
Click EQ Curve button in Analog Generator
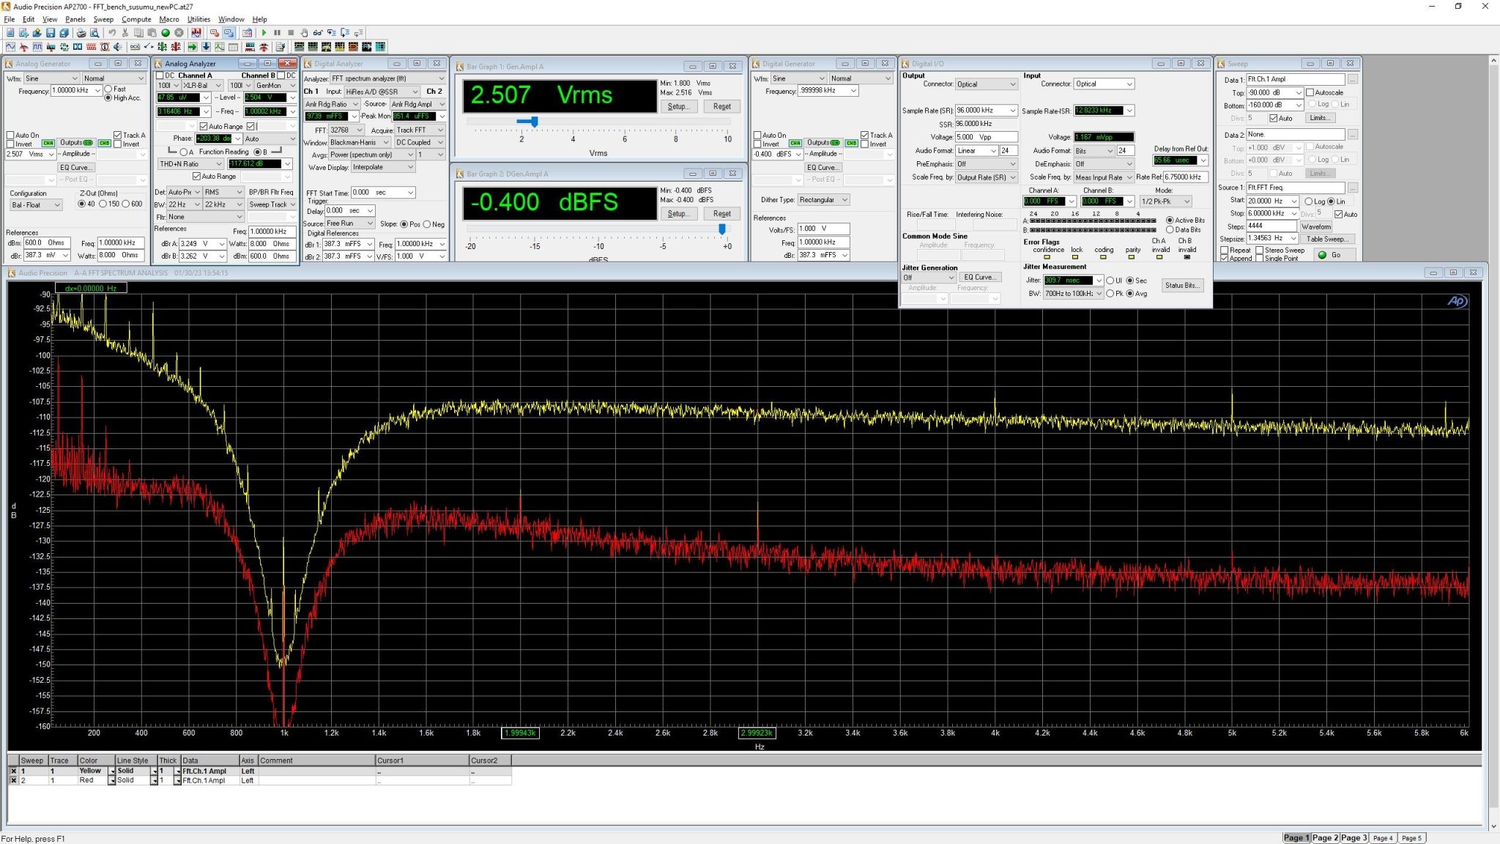point(76,168)
